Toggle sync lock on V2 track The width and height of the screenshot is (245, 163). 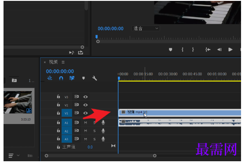pyautogui.click(x=77, y=105)
